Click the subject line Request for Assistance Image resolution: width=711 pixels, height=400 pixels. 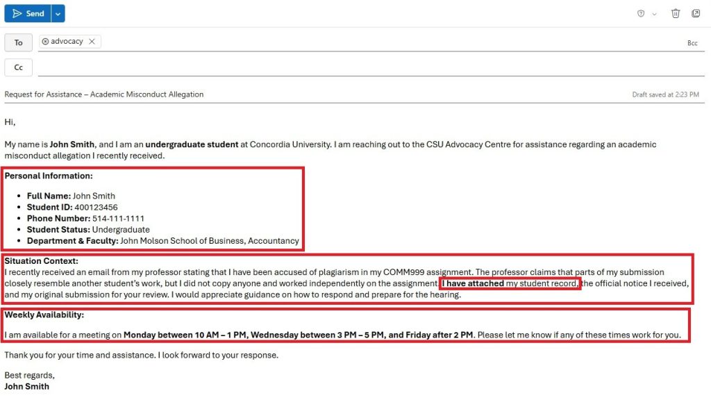coord(104,94)
